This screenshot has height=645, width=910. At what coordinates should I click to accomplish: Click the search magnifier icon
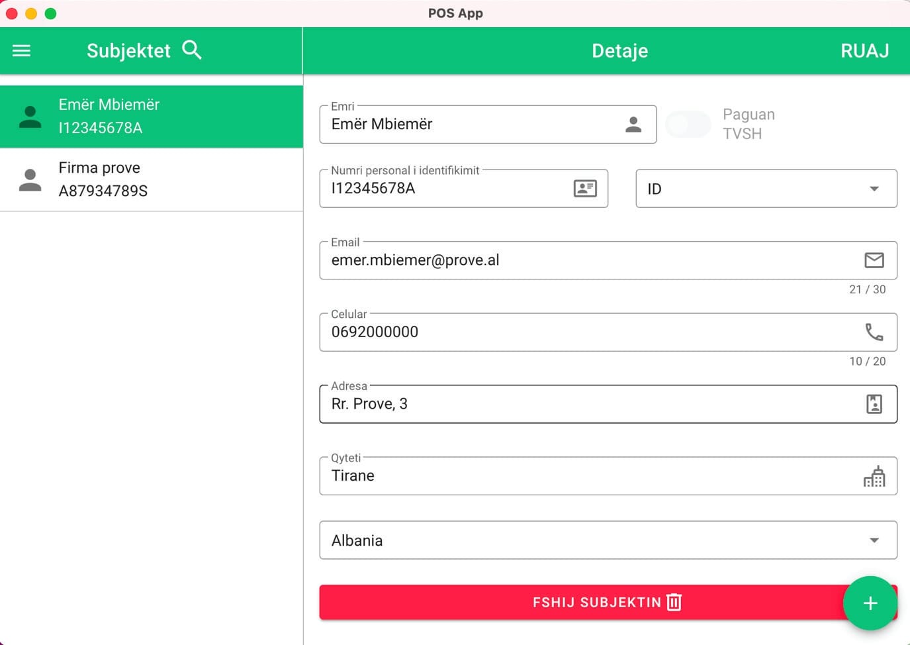192,50
